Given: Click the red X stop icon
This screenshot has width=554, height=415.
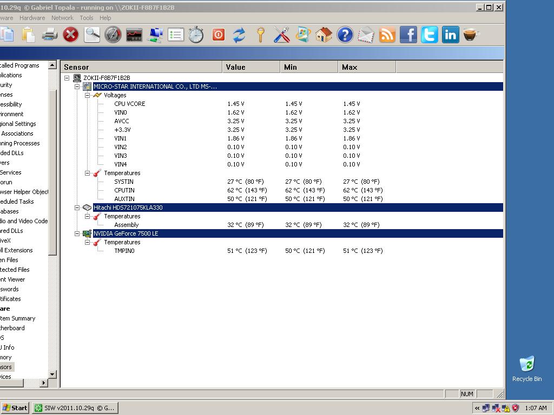Looking at the screenshot, I should coord(71,35).
